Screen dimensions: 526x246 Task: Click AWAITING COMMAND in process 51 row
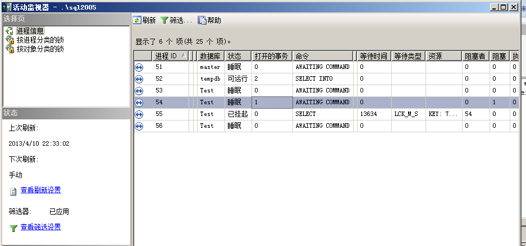(323, 67)
